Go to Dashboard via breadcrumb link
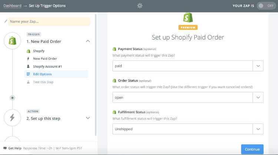The width and height of the screenshot is (278, 155). [x=12, y=6]
